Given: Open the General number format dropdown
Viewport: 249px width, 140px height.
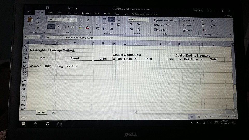Looking at the screenshot, I should coord(148,20).
